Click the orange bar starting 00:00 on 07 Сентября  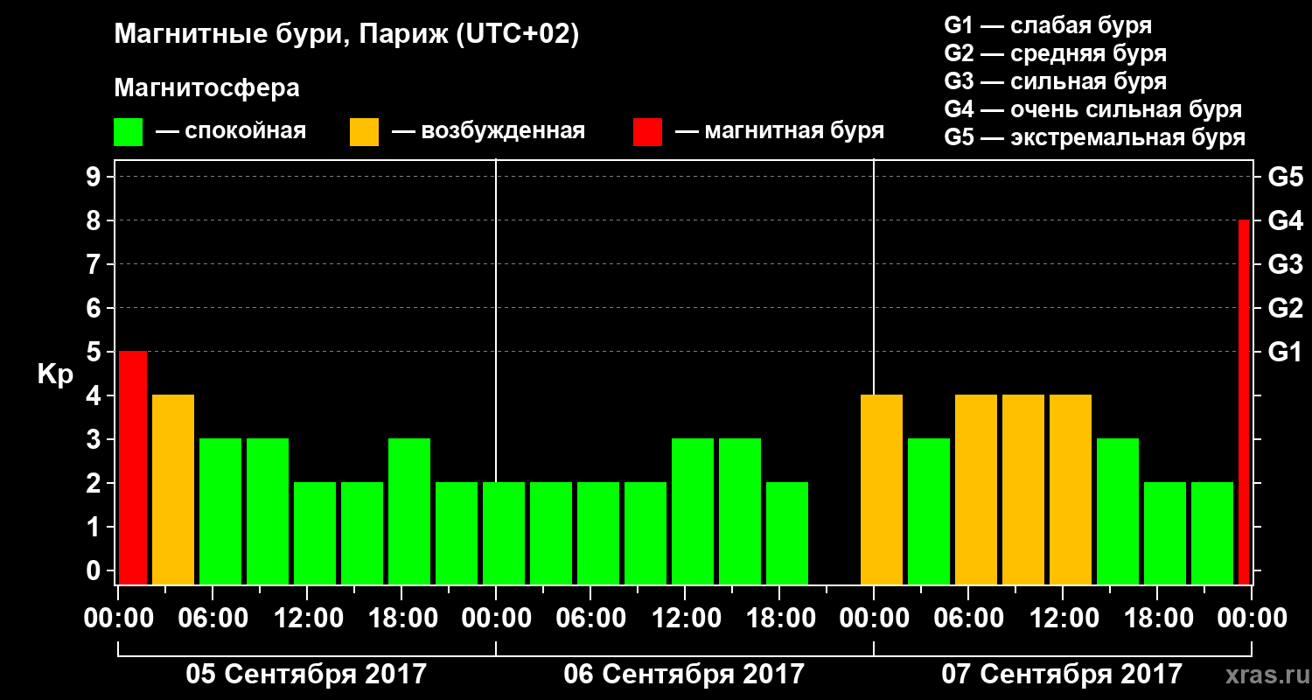tap(882, 490)
